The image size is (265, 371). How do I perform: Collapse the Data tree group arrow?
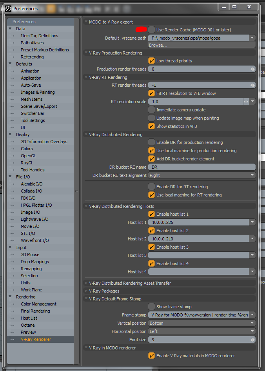click(x=10, y=29)
